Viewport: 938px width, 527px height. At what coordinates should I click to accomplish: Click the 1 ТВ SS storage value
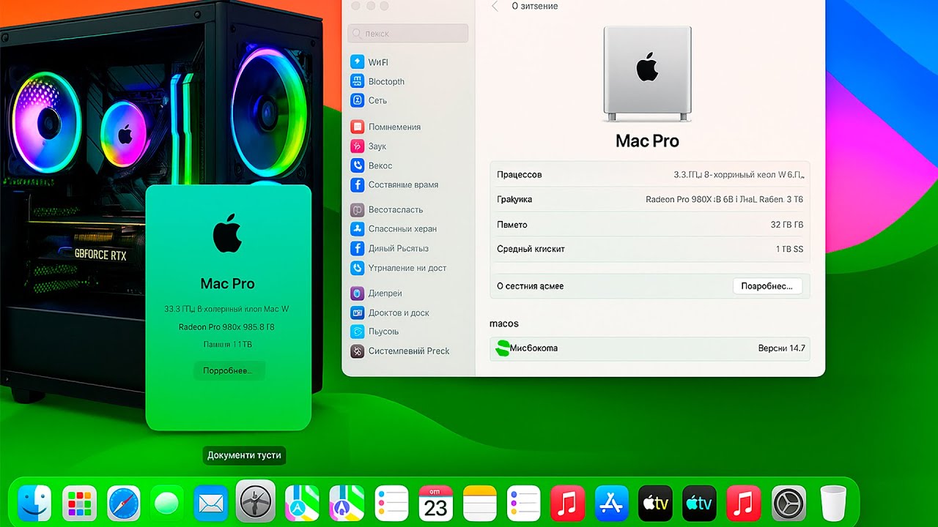tap(789, 249)
